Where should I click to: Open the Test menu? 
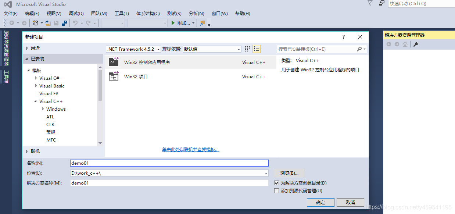pyautogui.click(x=174, y=13)
